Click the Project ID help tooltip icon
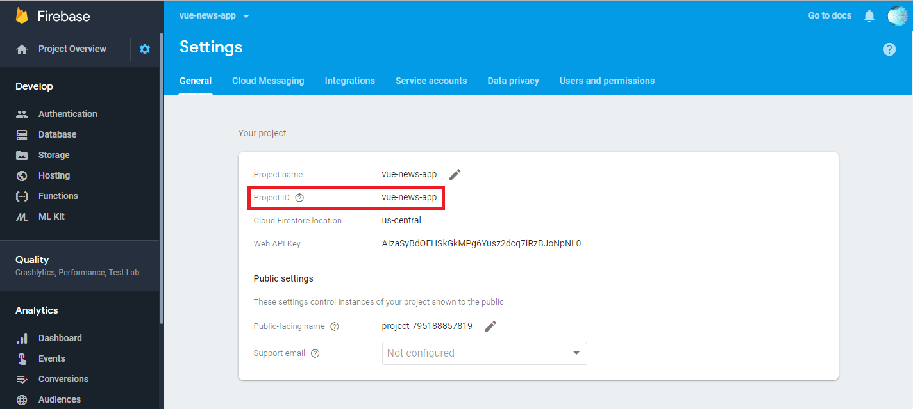This screenshot has height=409, width=913. (x=299, y=198)
